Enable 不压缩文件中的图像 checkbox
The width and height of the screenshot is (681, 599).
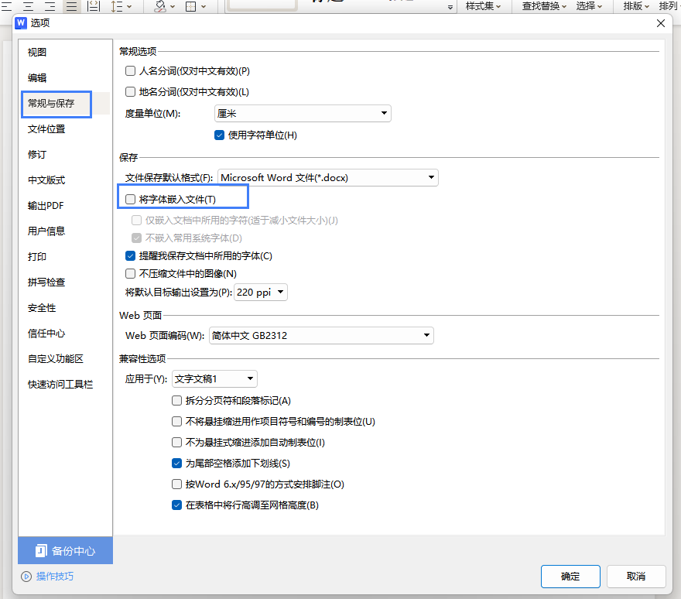tap(130, 274)
